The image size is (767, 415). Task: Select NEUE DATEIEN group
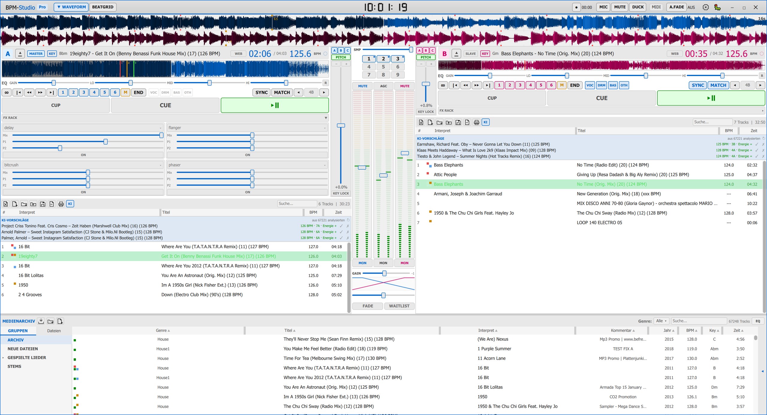[36, 349]
